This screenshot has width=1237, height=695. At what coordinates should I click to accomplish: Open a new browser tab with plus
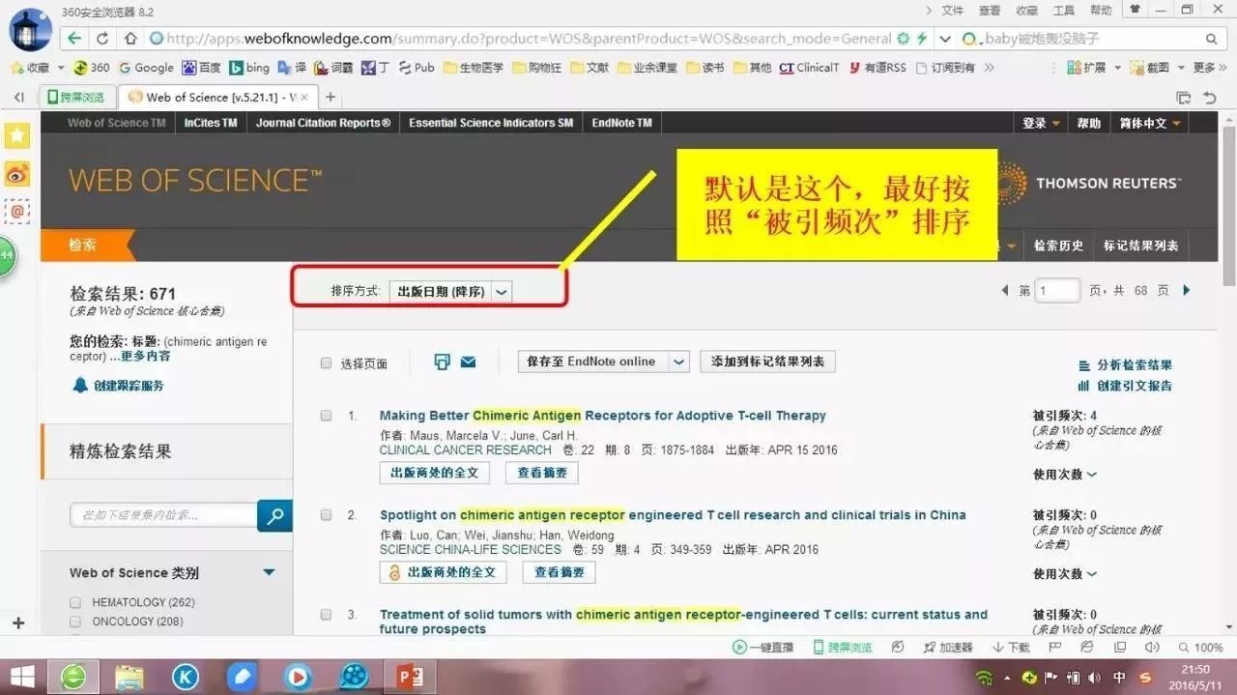[x=331, y=97]
